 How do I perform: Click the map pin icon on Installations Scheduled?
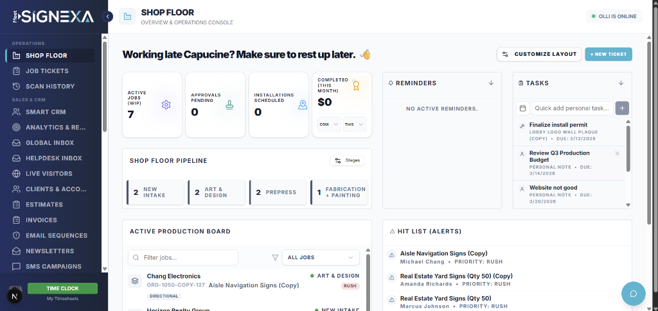tap(303, 105)
